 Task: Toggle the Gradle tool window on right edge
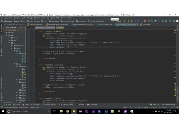coord(177,27)
